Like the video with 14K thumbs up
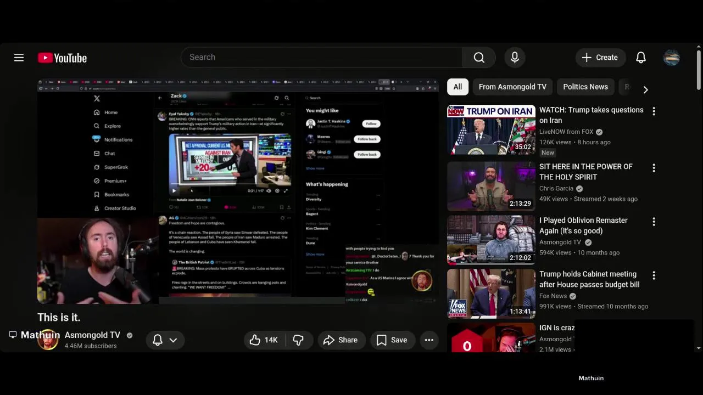The image size is (703, 395). click(264, 340)
